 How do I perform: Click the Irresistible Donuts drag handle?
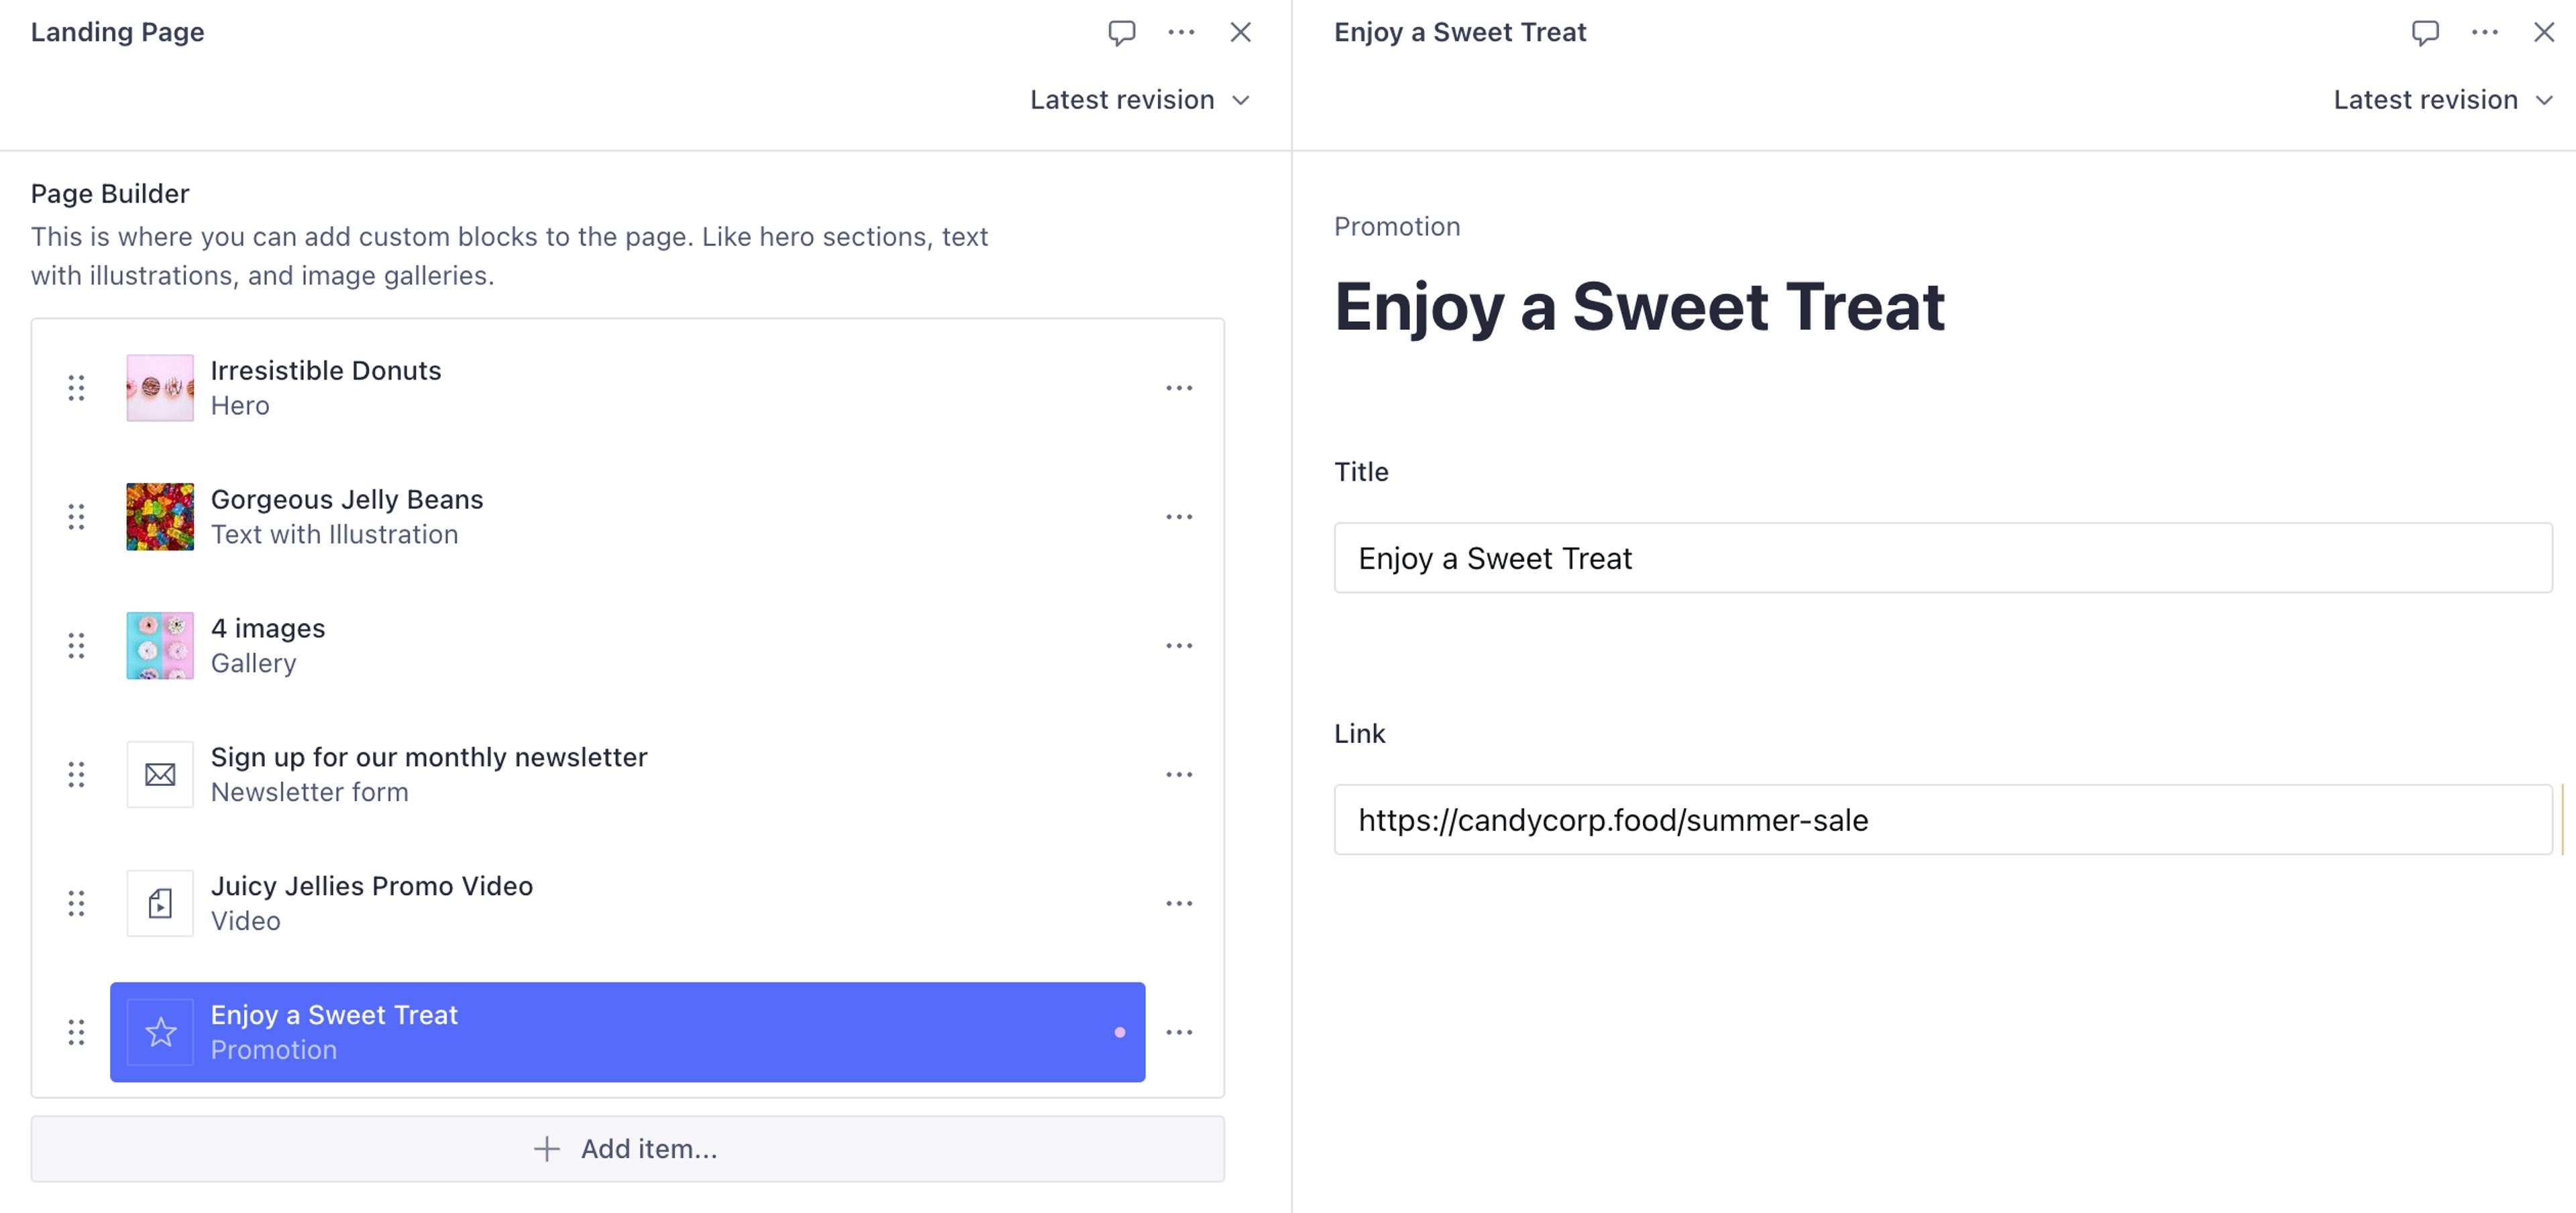[76, 388]
